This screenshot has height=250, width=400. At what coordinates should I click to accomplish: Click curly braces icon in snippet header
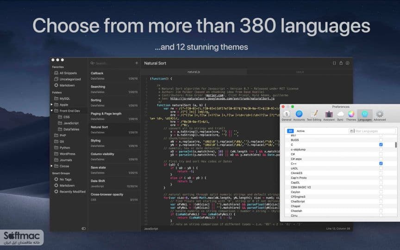(x=334, y=63)
